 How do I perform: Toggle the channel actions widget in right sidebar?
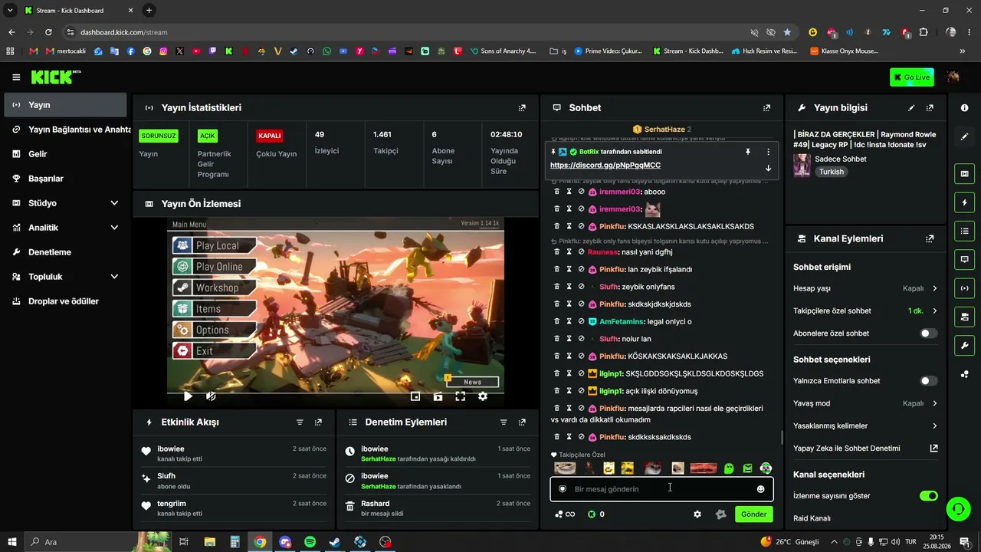click(x=964, y=317)
